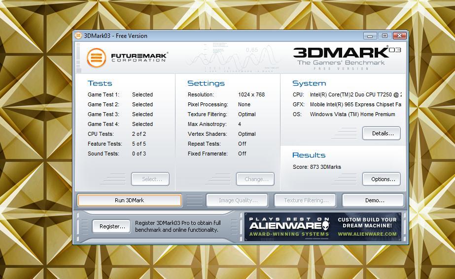
Task: Click the 3DMark03 title bar app icon
Action: pyautogui.click(x=78, y=35)
